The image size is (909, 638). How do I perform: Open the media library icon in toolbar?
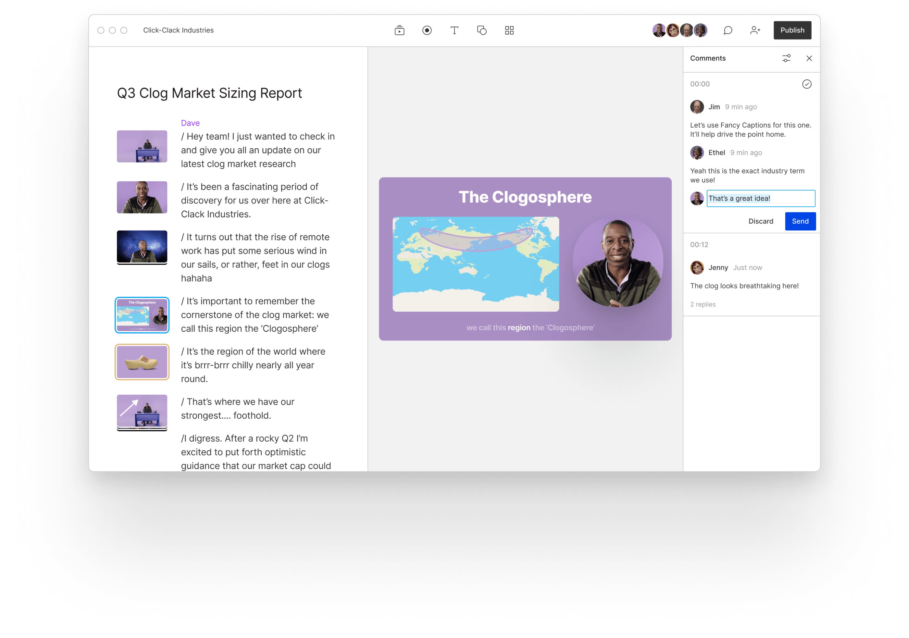tap(399, 31)
